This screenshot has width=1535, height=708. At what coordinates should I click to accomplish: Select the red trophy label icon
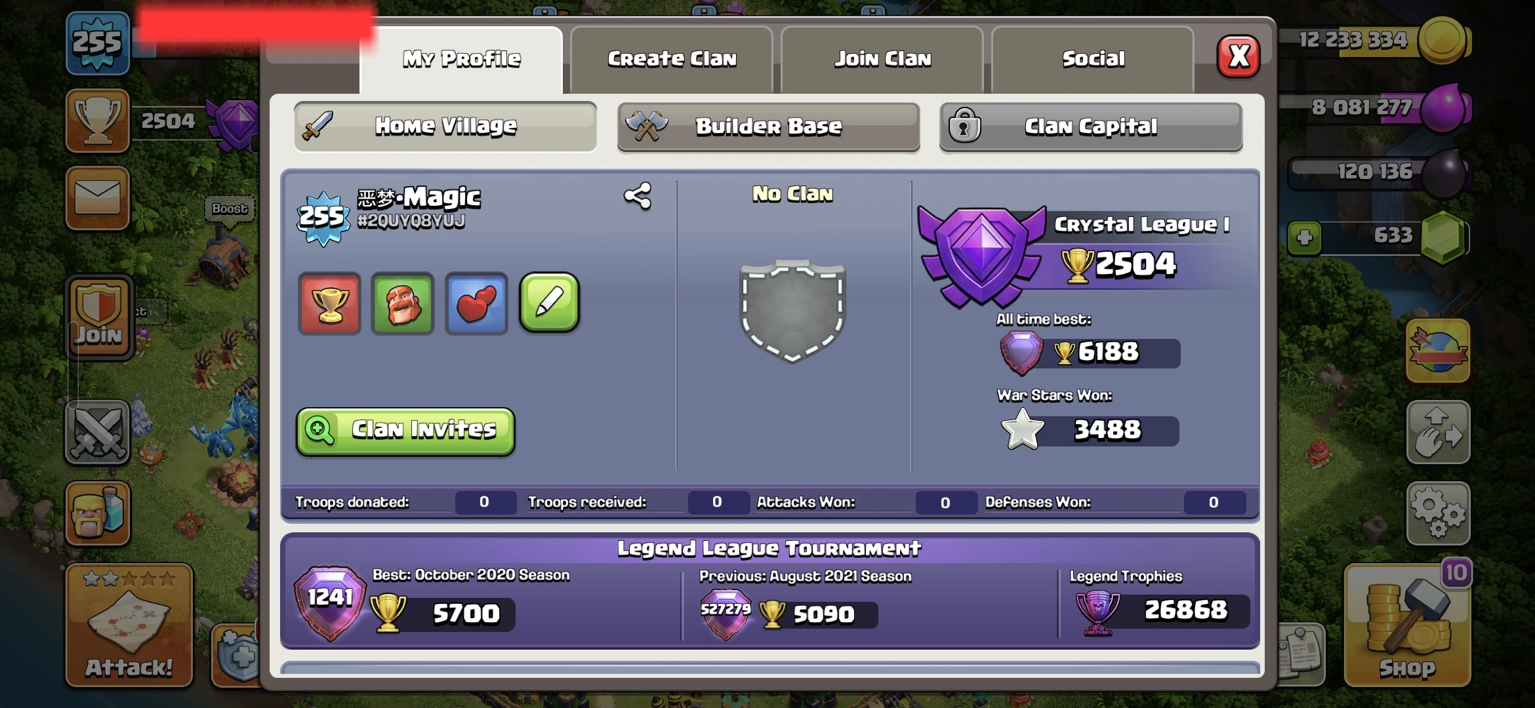click(x=329, y=304)
